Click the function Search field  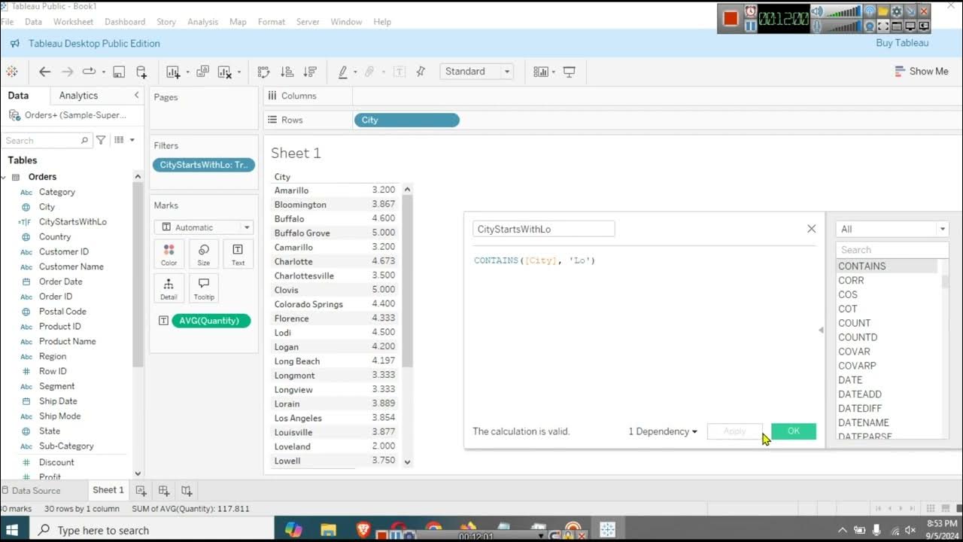(x=892, y=250)
